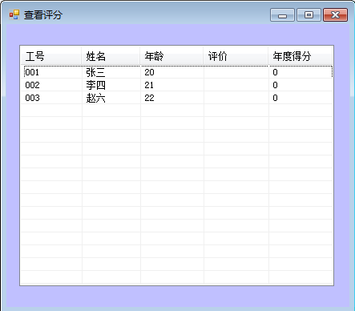Screen dimensions: 355x311
Task: Click the 年度得分 column header
Action: [x=300, y=56]
